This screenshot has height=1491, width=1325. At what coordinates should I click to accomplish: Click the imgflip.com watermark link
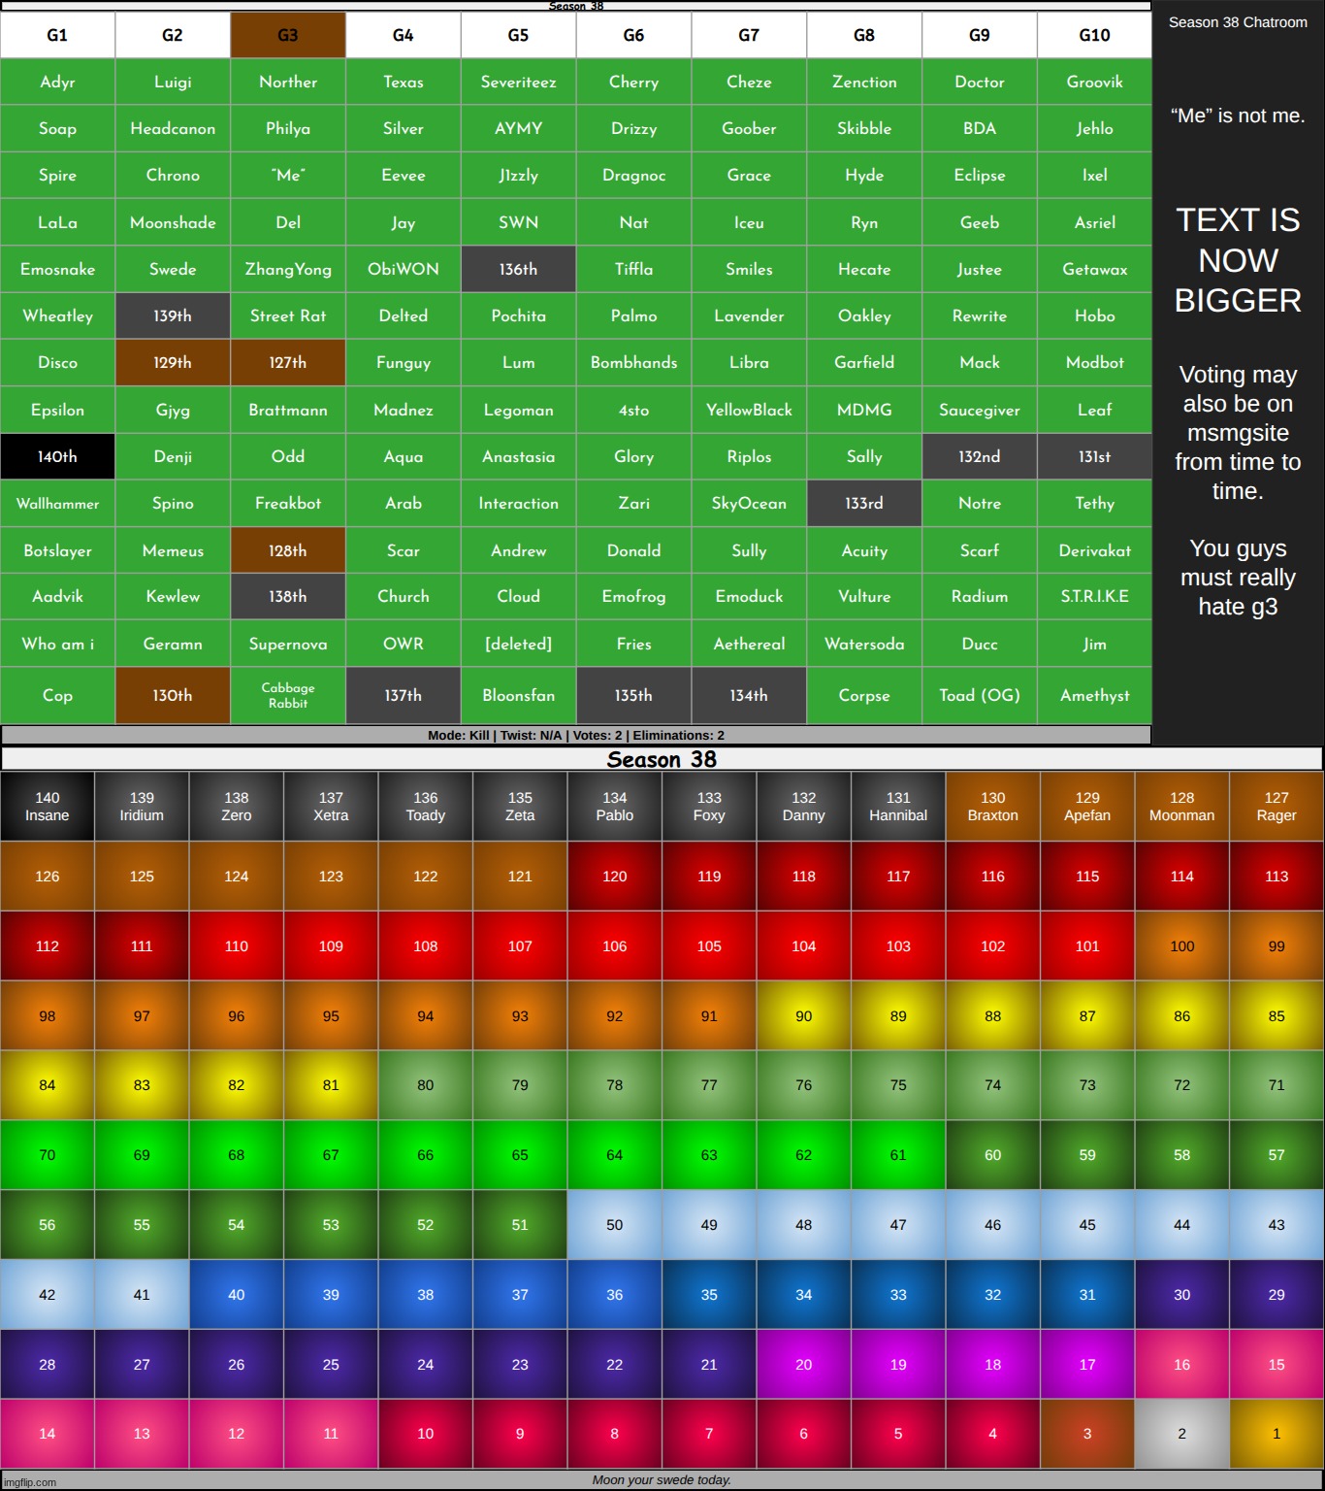30,1482
